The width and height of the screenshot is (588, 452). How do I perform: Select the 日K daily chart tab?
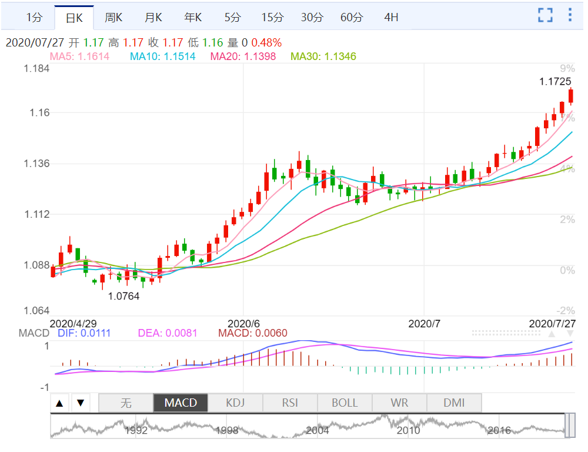(74, 18)
